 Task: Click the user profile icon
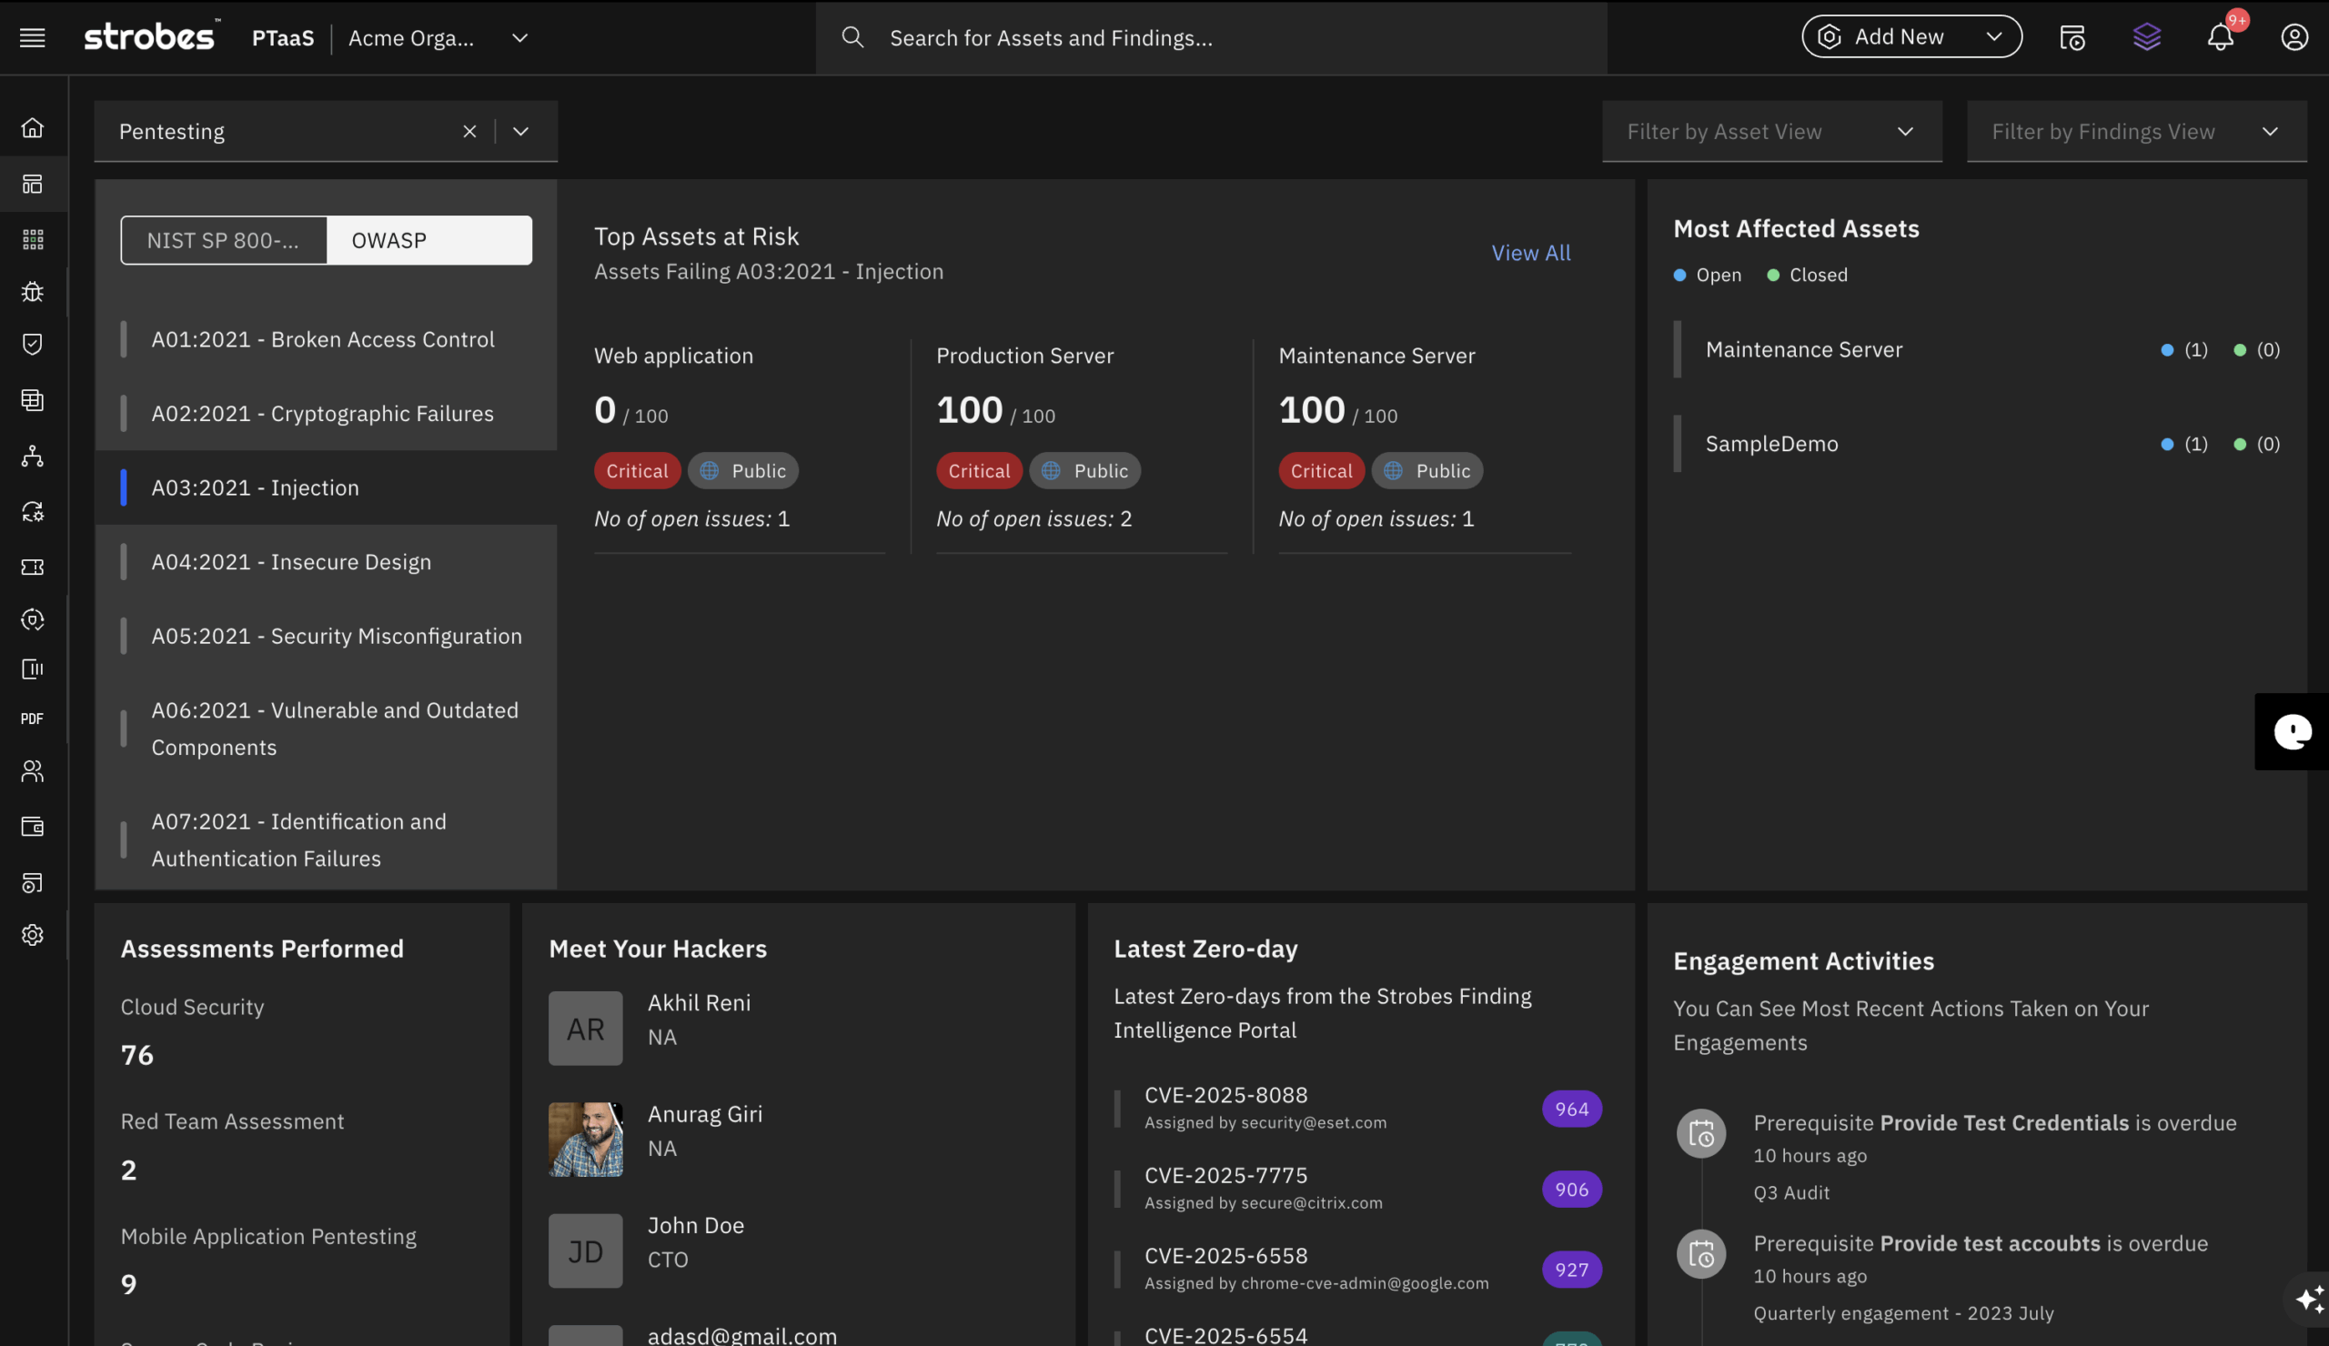pos(2294,38)
